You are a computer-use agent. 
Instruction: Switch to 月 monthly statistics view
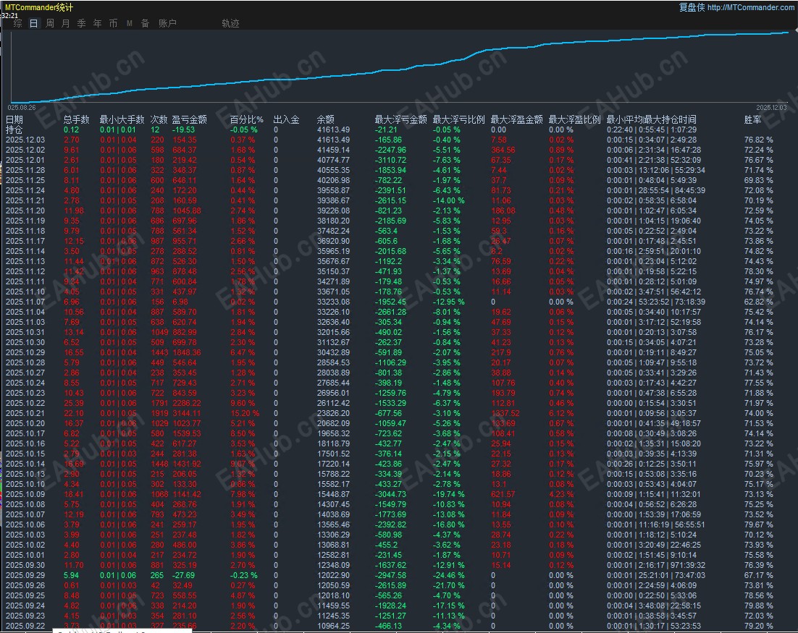pyautogui.click(x=66, y=23)
